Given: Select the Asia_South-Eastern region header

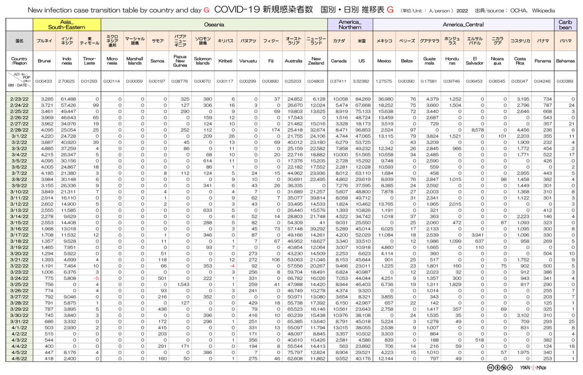Looking at the screenshot, I should pyautogui.click(x=67, y=24).
